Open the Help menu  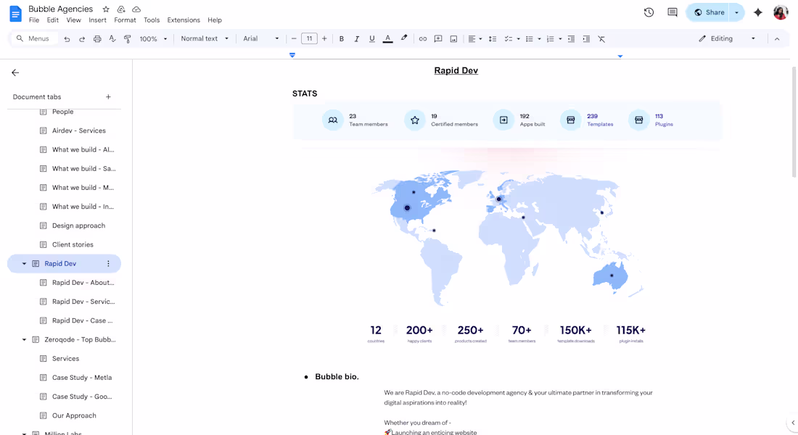[215, 20]
